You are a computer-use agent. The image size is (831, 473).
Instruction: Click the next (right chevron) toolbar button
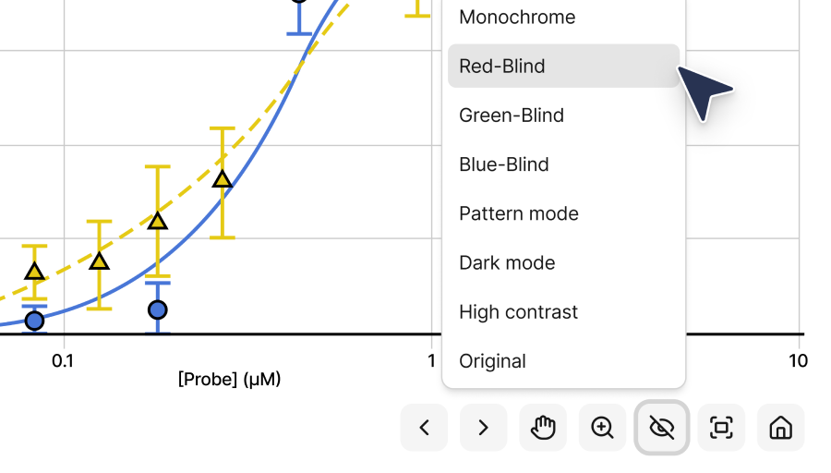(x=483, y=428)
